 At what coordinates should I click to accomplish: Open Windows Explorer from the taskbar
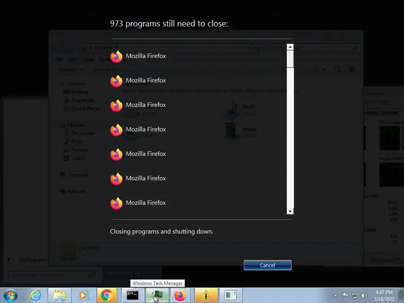(60, 295)
